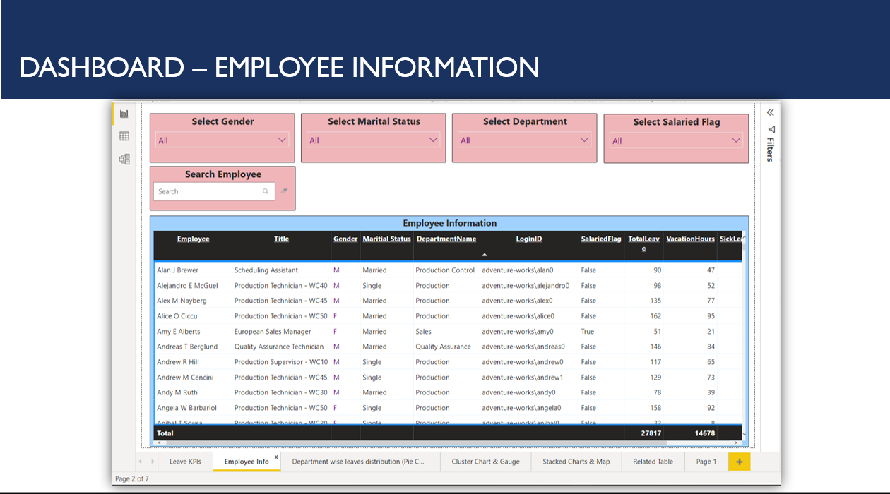Image resolution: width=890 pixels, height=494 pixels.
Task: Select employee Alex M Nayberg
Action: click(x=182, y=301)
